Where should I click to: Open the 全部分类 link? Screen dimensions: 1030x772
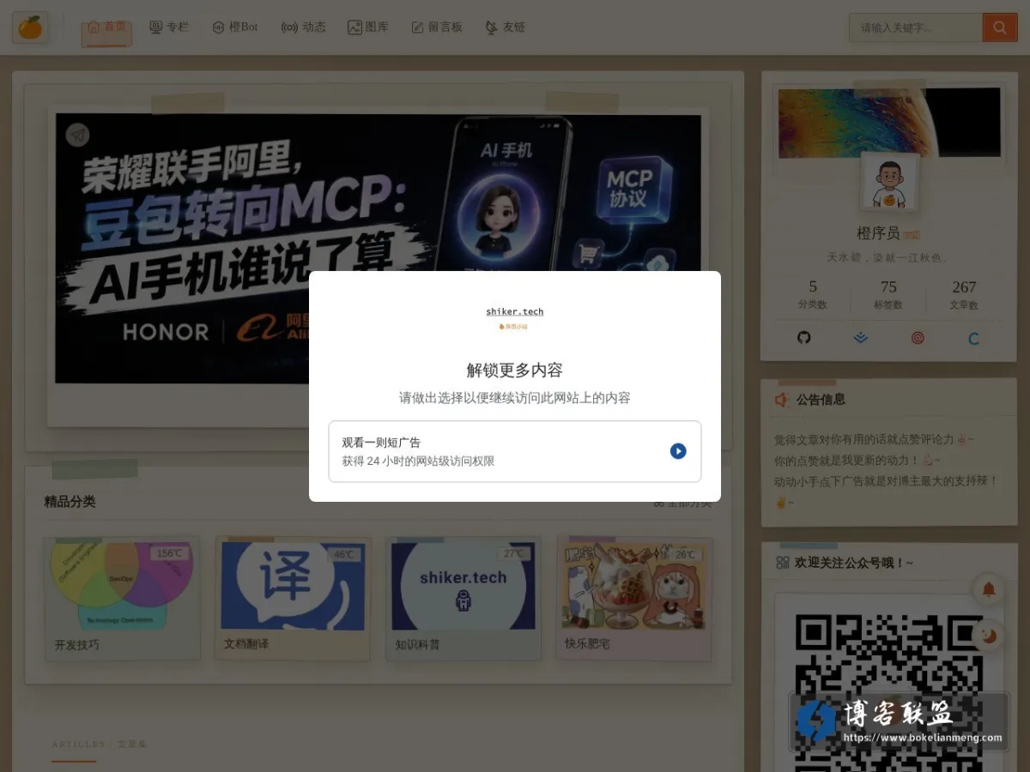(683, 502)
